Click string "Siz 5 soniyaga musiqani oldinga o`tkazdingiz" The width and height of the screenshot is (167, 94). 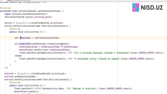click(x=102, y=53)
